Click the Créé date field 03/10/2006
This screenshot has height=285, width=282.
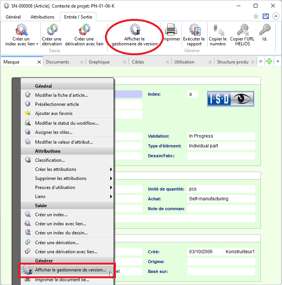click(205, 252)
